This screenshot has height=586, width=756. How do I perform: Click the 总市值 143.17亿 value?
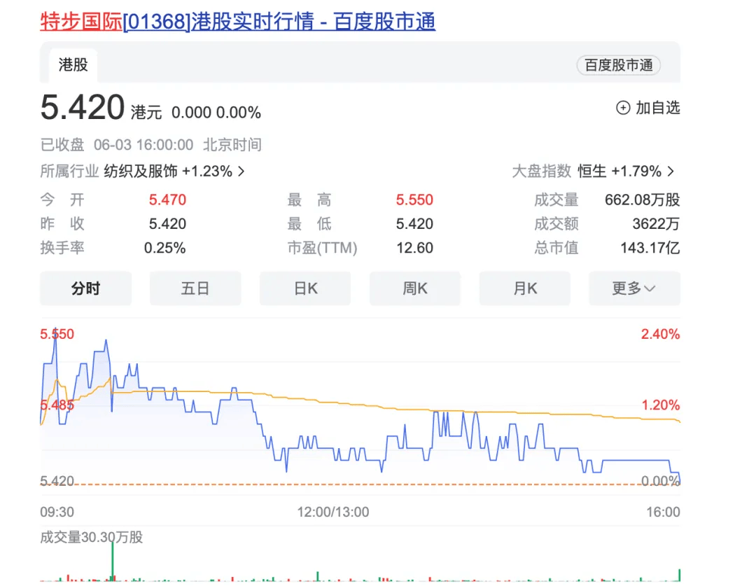coord(650,248)
